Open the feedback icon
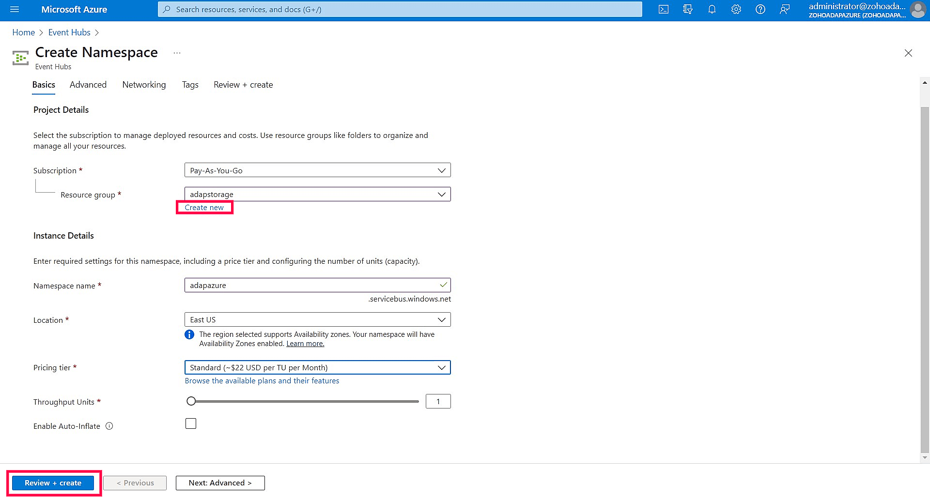 785,9
